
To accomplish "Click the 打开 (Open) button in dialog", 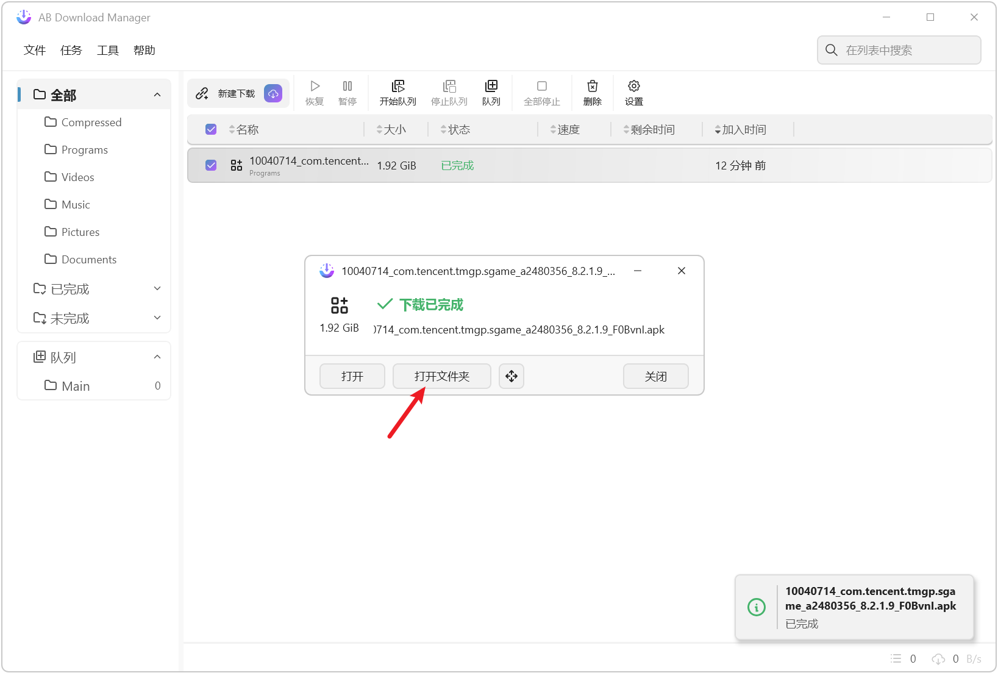I will point(352,376).
